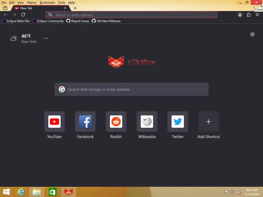263x197 pixels.
Task: Open the History menu
Action: click(32, 3)
